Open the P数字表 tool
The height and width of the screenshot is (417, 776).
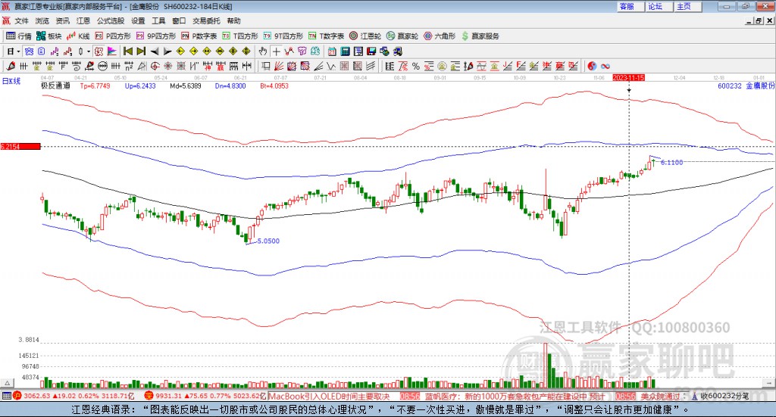click(199, 36)
